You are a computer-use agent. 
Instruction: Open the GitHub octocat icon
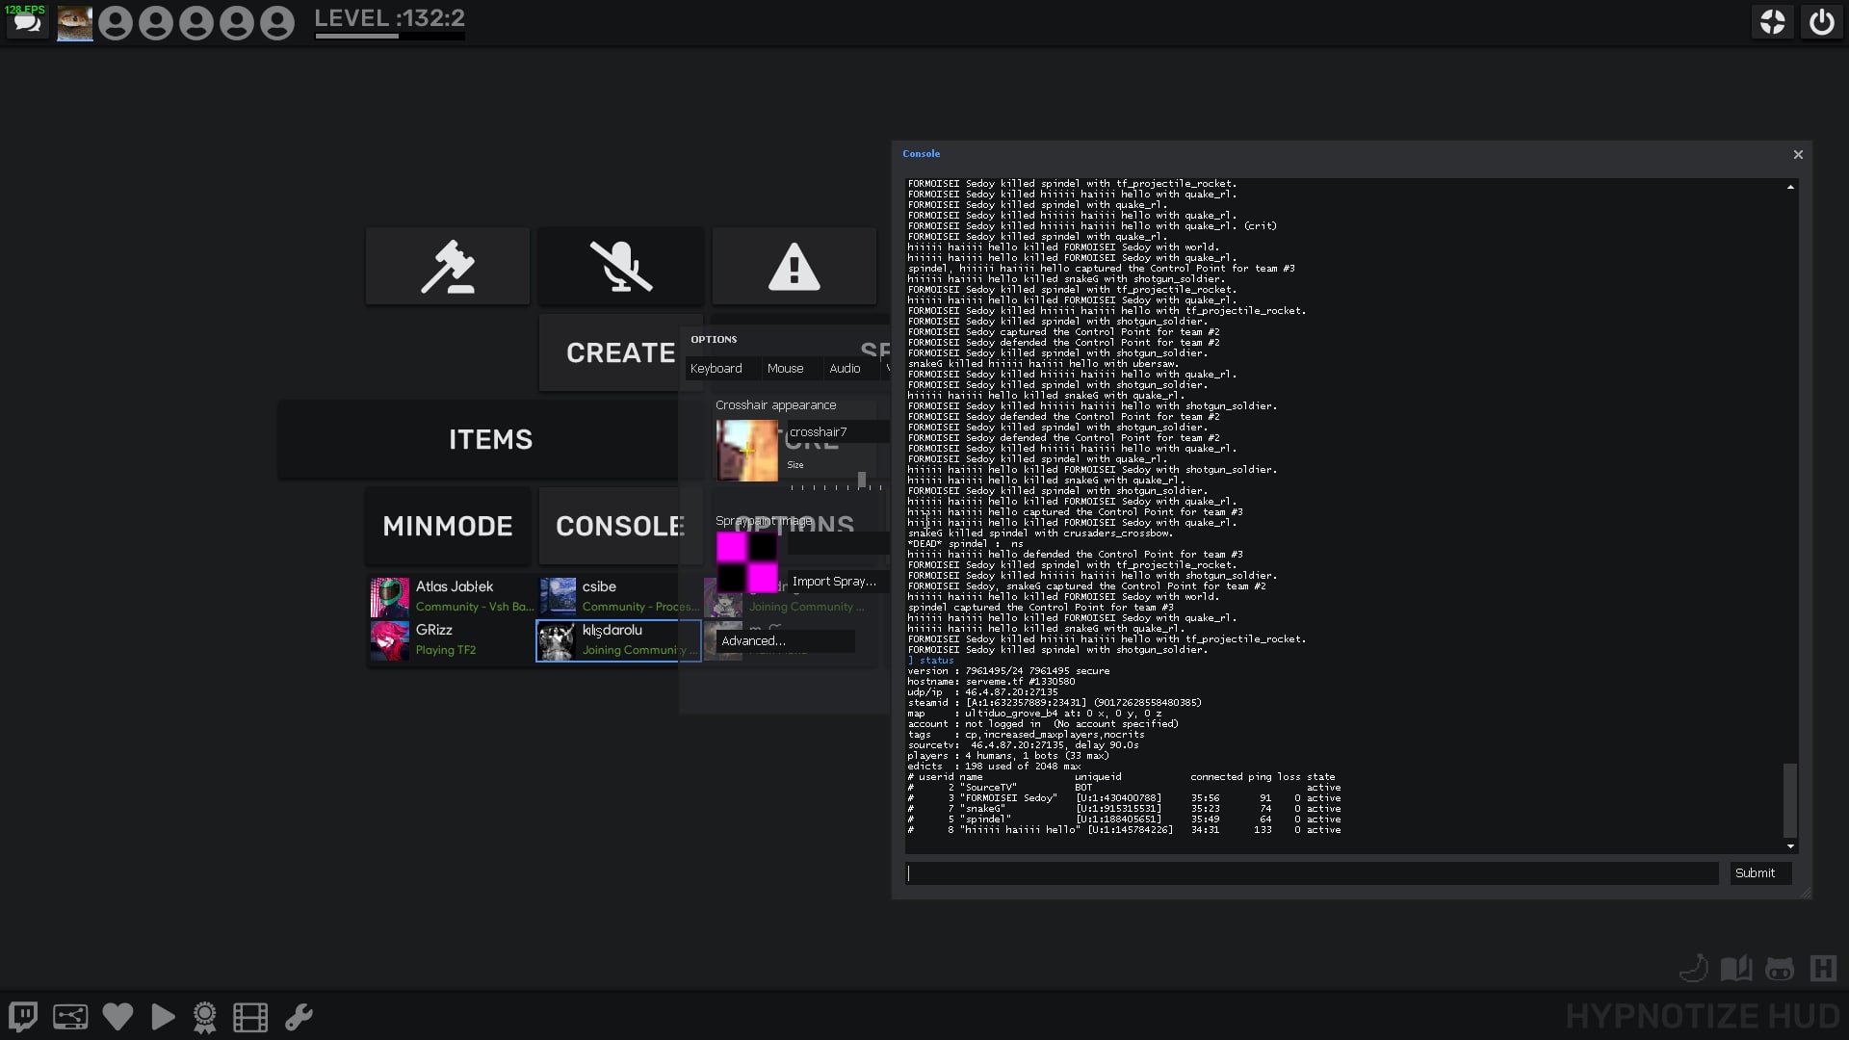1779,969
